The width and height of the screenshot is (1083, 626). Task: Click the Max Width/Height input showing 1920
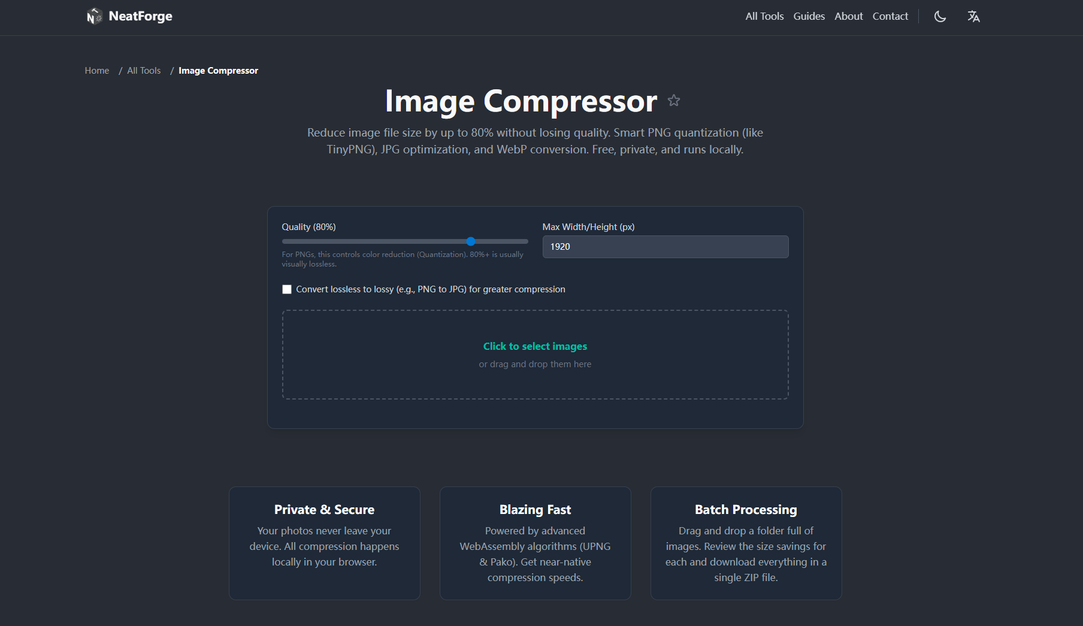pyautogui.click(x=665, y=246)
